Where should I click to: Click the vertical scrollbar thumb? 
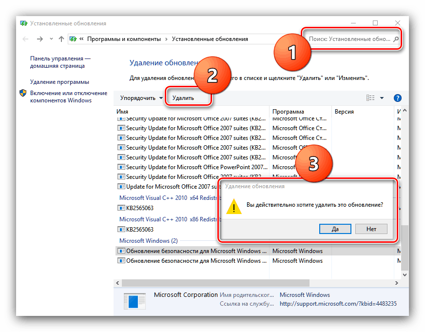[405, 248]
